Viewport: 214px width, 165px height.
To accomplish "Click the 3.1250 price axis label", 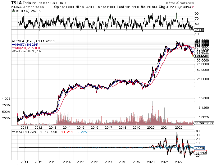I will coord(203,108).
